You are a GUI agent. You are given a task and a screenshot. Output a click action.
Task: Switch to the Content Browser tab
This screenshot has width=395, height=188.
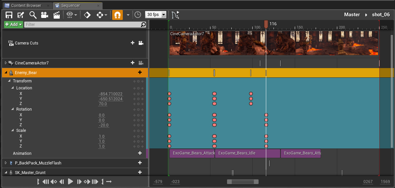coord(26,6)
